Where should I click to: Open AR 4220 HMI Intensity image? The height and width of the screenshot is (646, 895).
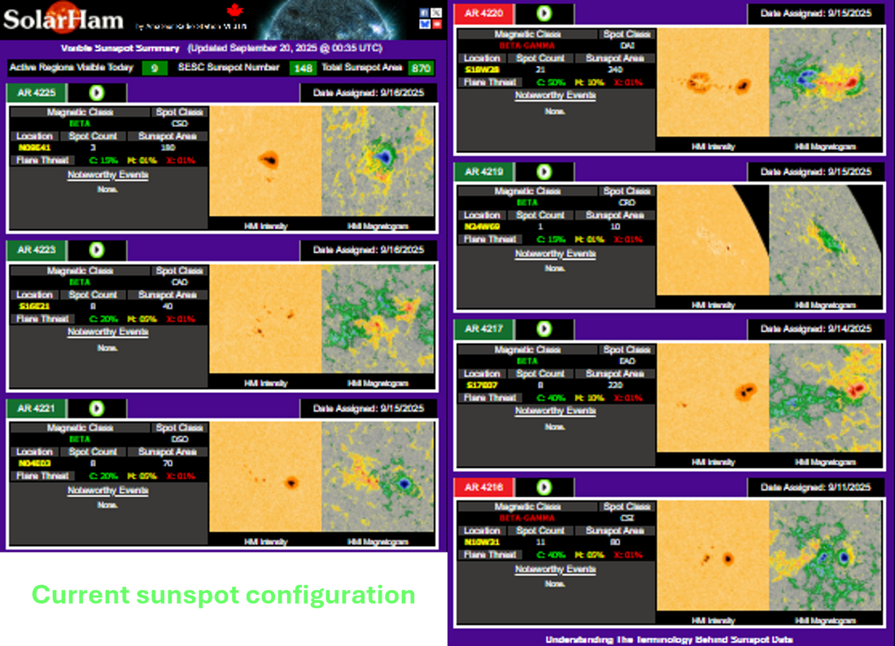point(713,83)
